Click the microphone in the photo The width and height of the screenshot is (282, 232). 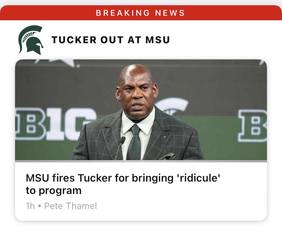[x=122, y=142]
